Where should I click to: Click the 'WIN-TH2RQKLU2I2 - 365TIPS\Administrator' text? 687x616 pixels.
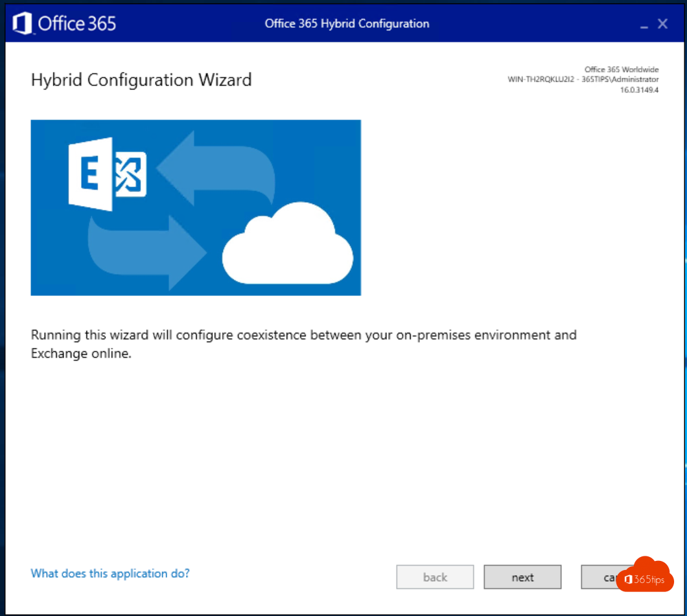[x=583, y=79]
